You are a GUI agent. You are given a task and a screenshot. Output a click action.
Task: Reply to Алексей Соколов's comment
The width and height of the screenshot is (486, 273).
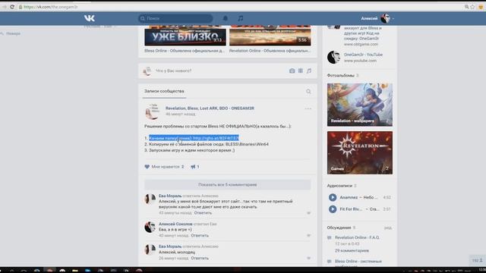point(200,236)
